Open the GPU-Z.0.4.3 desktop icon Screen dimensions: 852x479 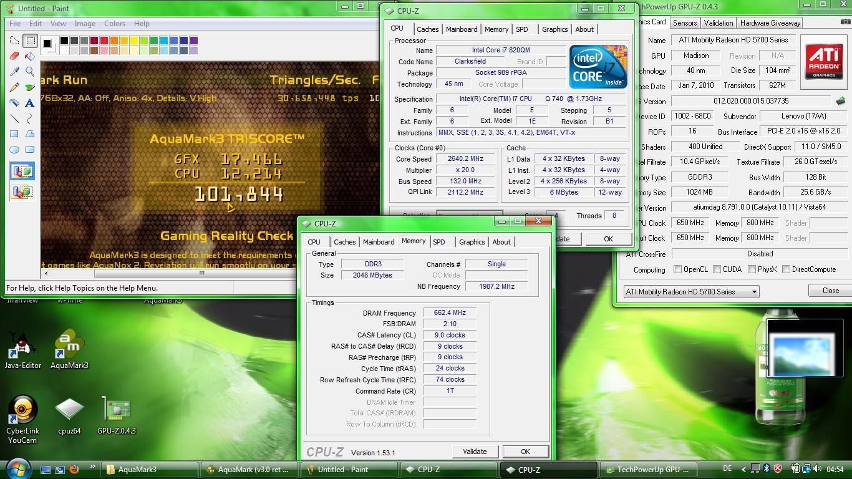click(116, 416)
